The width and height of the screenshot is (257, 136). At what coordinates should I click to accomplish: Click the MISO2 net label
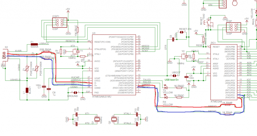tap(146, 46)
